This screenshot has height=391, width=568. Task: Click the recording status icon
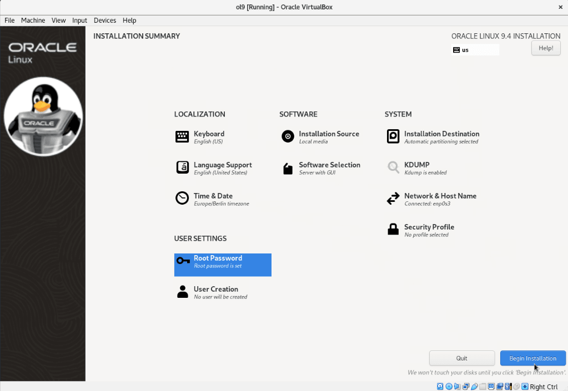click(500, 387)
